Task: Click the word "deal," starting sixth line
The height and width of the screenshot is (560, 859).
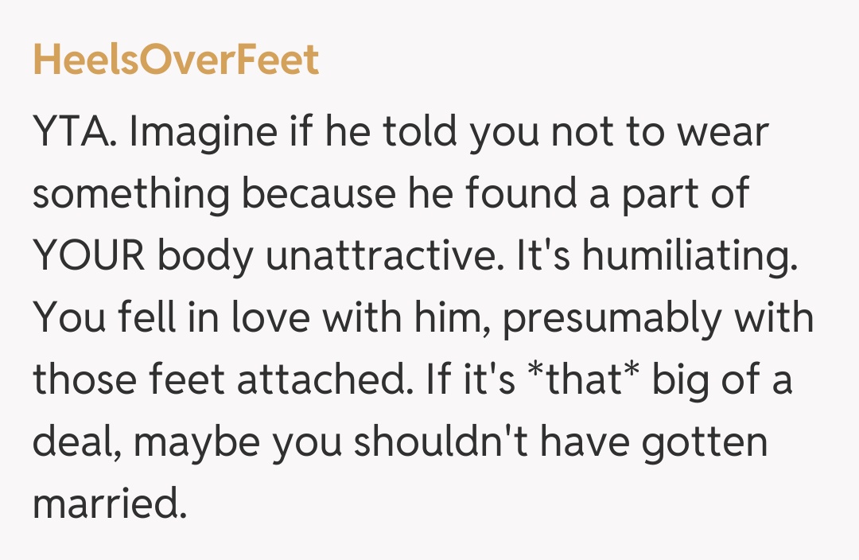Action: point(76,441)
